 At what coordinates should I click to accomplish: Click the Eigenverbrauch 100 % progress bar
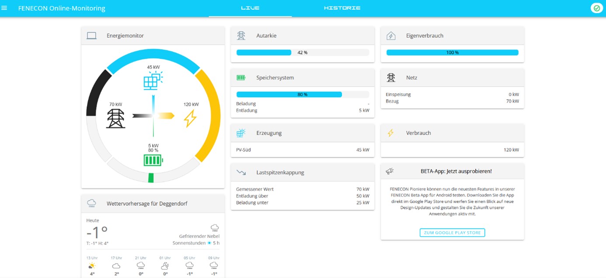click(452, 52)
